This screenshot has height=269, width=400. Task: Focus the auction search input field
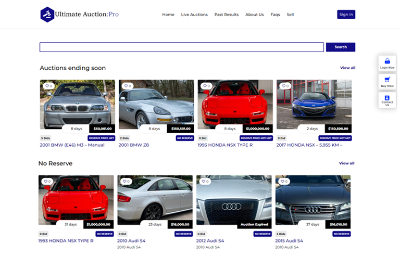181,47
